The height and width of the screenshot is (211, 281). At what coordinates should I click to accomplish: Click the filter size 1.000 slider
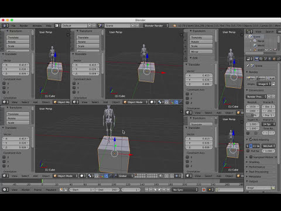pos(269,151)
